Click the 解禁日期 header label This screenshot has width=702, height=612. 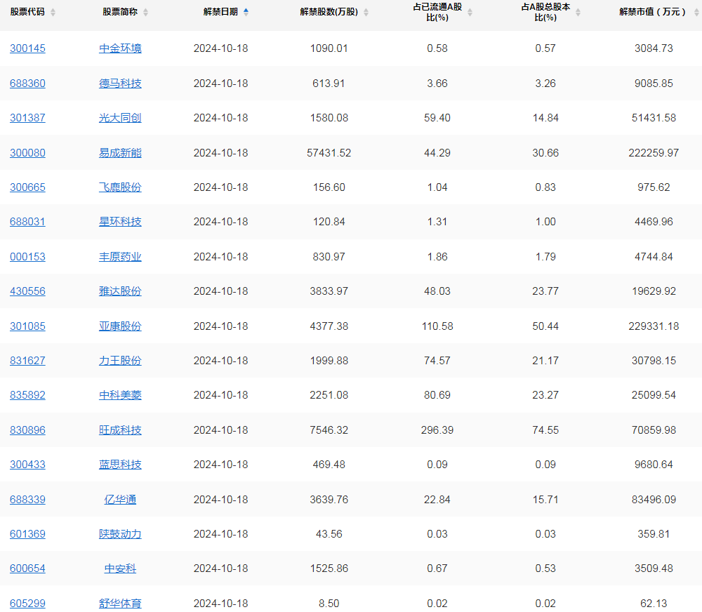(x=220, y=12)
